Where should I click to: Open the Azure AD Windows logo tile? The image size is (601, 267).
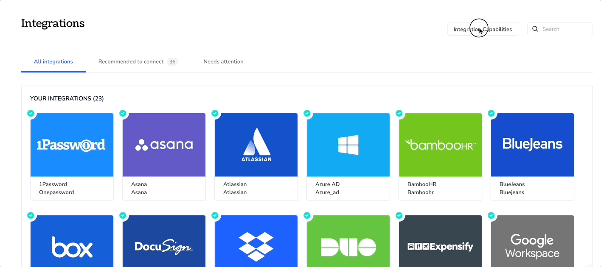pos(348,145)
